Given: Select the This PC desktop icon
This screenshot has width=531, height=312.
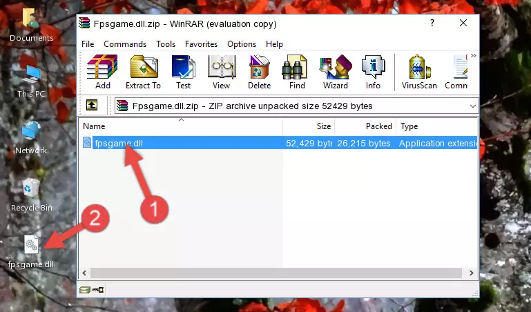Looking at the screenshot, I should 31,82.
